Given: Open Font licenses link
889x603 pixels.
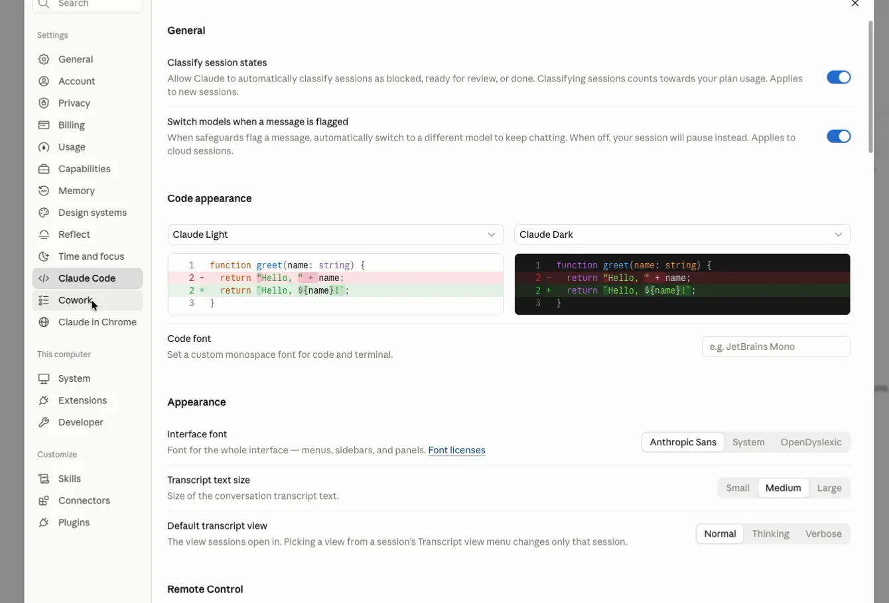Looking at the screenshot, I should point(456,450).
